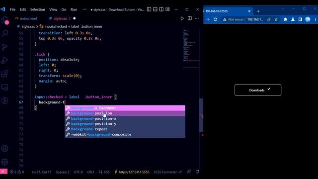
Task: Open the Customize Layout icon
Action: pyautogui.click(x=167, y=9)
